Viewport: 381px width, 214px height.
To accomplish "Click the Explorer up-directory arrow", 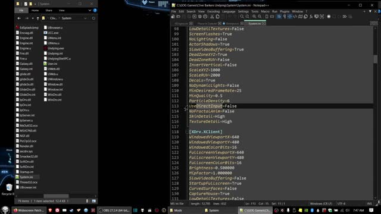I will pyautogui.click(x=38, y=18).
